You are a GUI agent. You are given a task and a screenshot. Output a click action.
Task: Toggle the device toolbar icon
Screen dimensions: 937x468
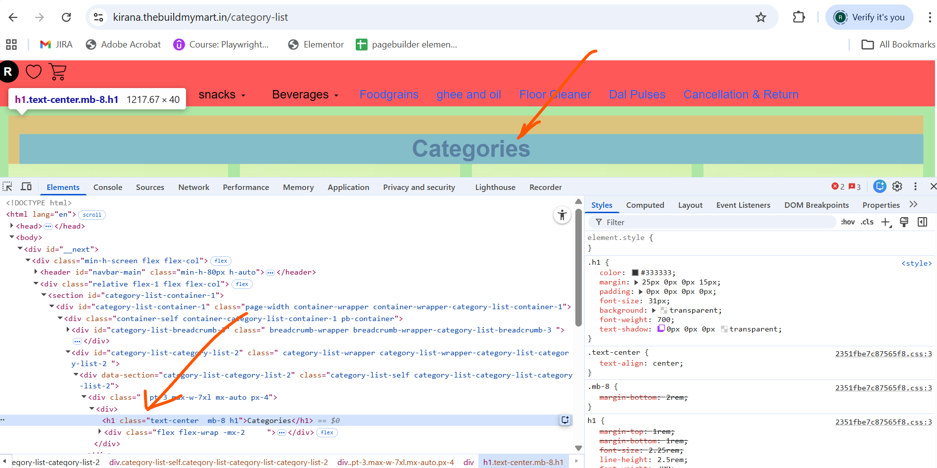click(26, 187)
